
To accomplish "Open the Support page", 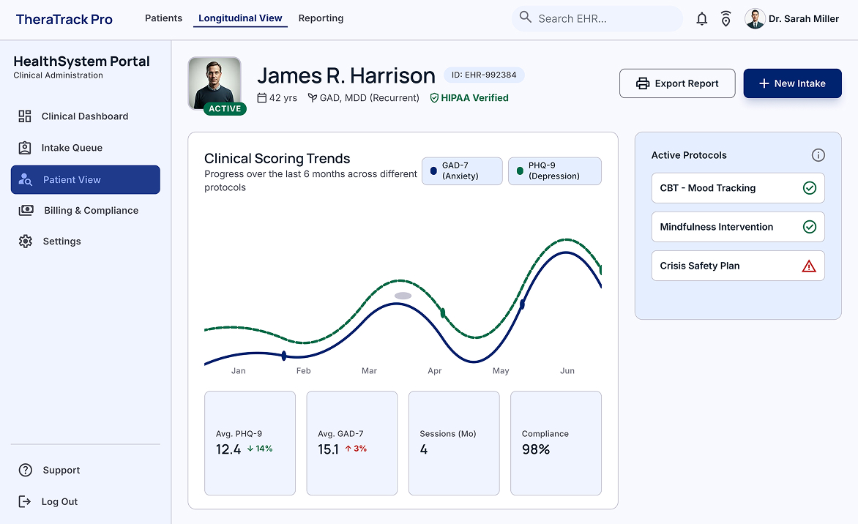I will [x=86, y=471].
